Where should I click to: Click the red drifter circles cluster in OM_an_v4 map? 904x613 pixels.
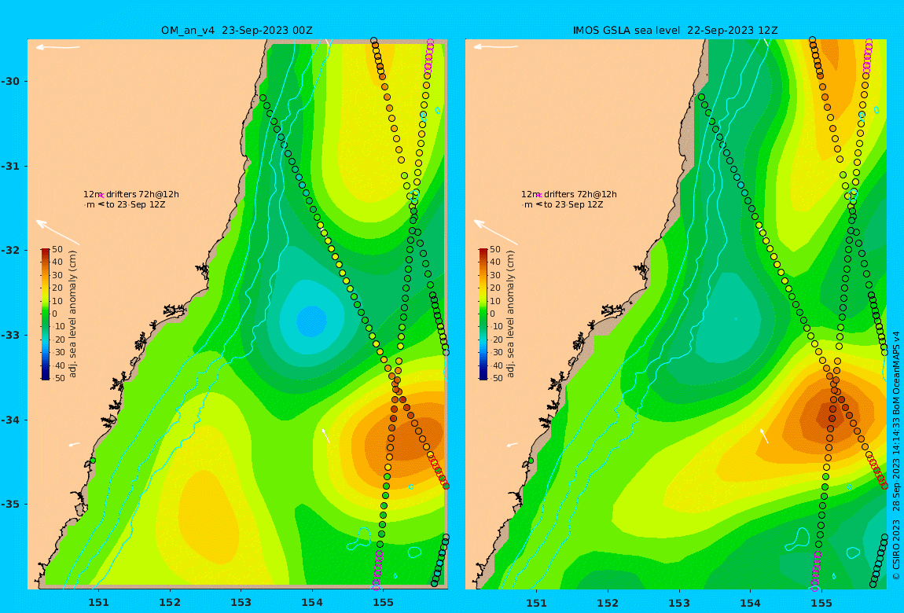tap(438, 471)
